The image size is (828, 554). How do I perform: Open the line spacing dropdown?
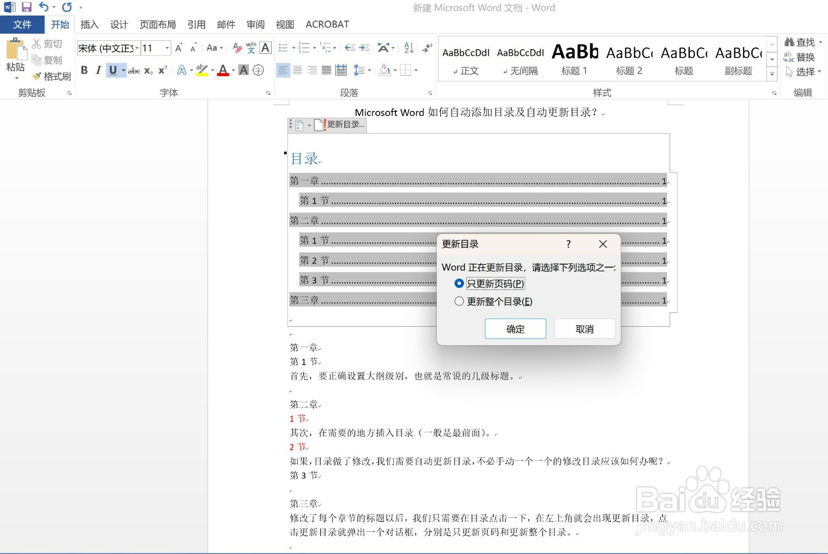368,71
